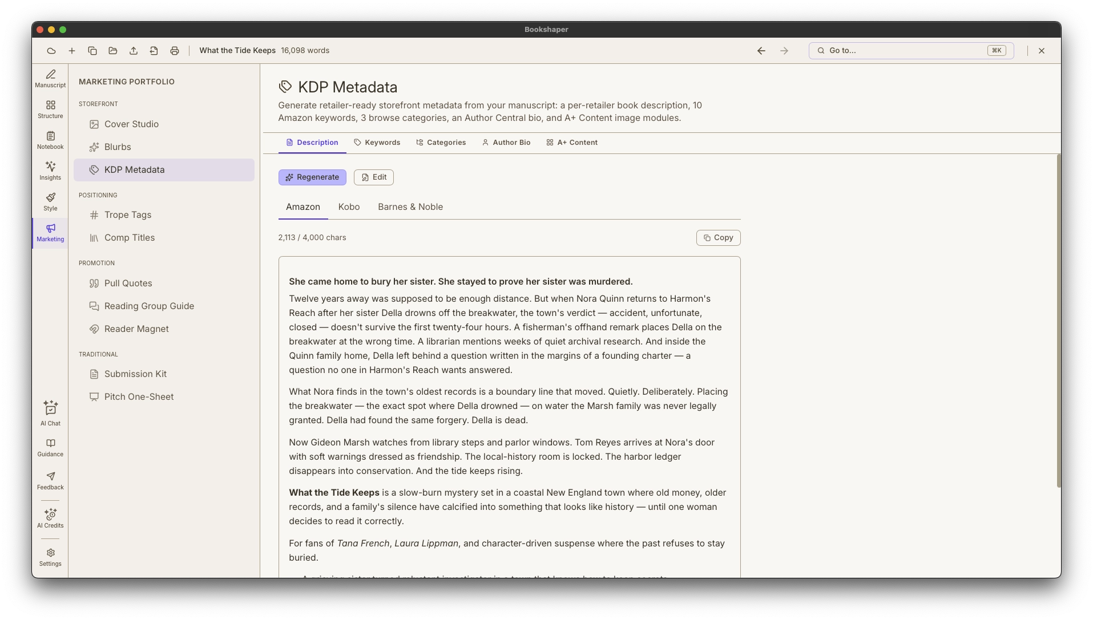Select the Kobo retailer tab
The height and width of the screenshot is (620, 1093).
pos(349,207)
